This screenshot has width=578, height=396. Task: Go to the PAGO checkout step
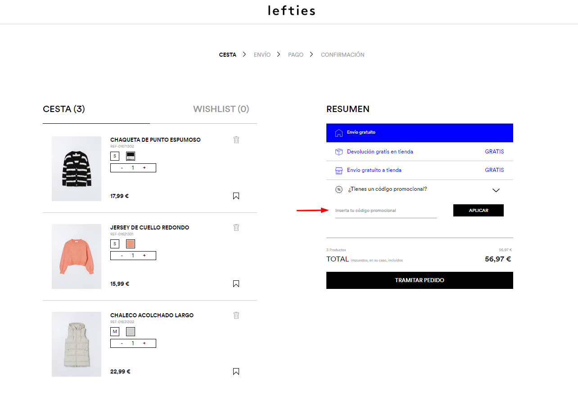point(296,54)
